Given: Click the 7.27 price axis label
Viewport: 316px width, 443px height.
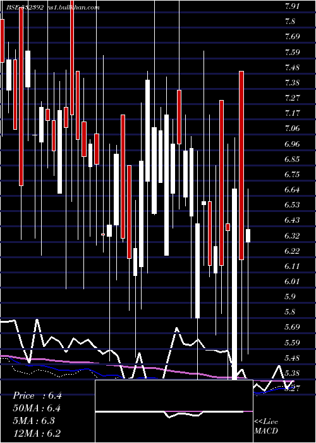Looking at the screenshot, I should point(292,98).
